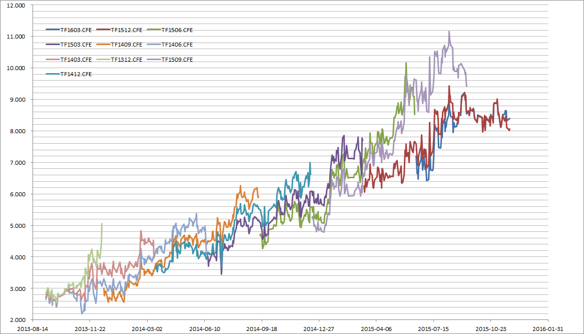Click the green TF1506.CFE legend line marker

154,30
